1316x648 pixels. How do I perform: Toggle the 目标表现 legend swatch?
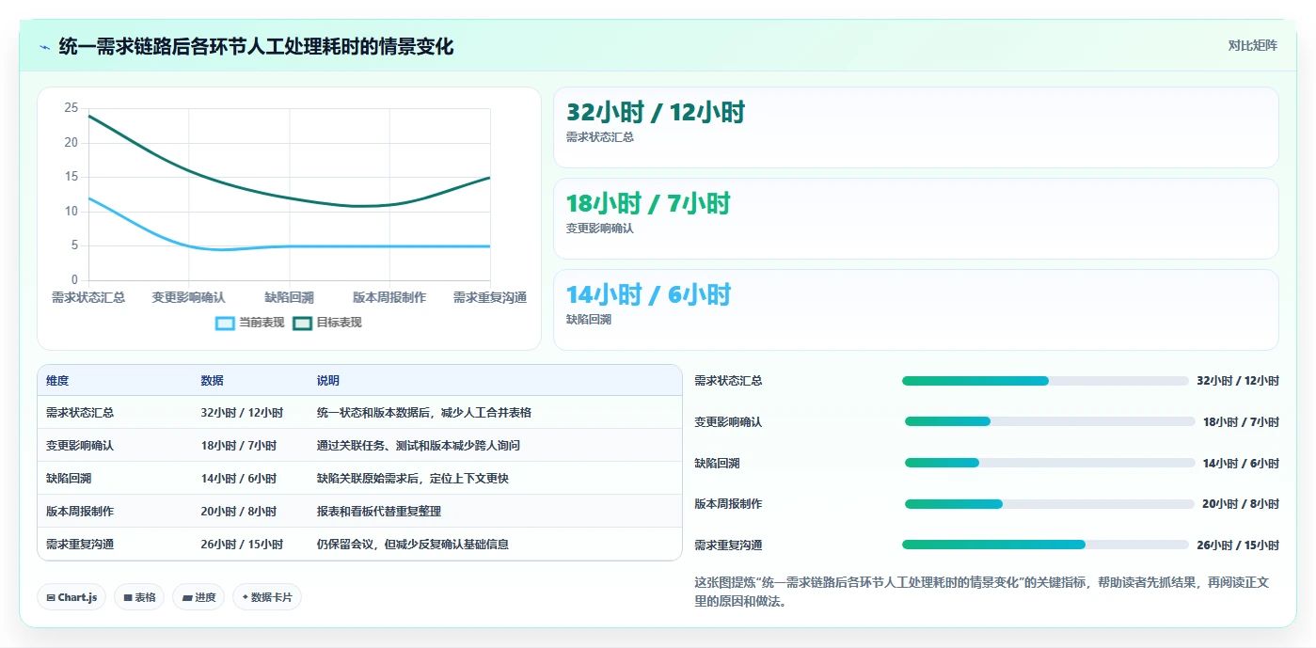(302, 323)
